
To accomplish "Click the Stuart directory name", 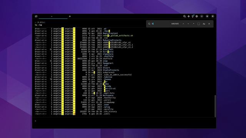I will (x=106, y=68).
